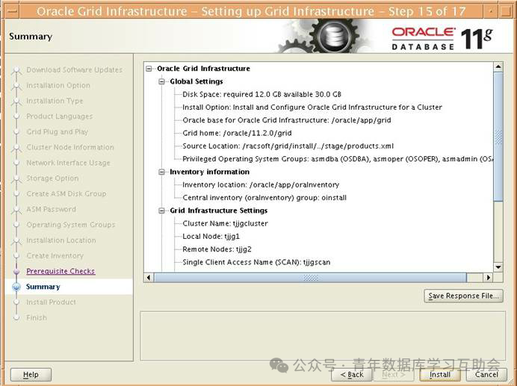Click the Network Interface Usage step

point(68,163)
